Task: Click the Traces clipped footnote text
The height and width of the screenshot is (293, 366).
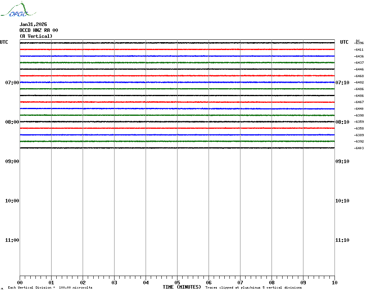Action: coord(253,287)
